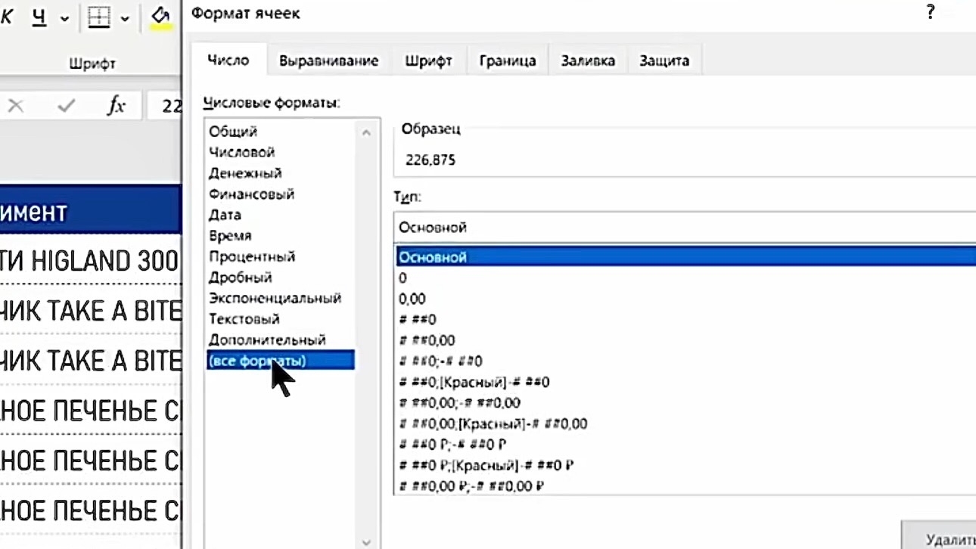Choose the Процентный format category

click(x=252, y=256)
